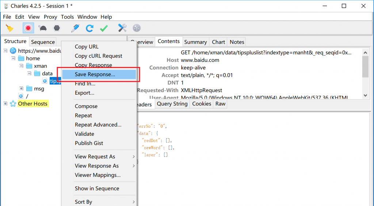Expand the Other Hosts node
This screenshot has width=374, height=206.
5,104
